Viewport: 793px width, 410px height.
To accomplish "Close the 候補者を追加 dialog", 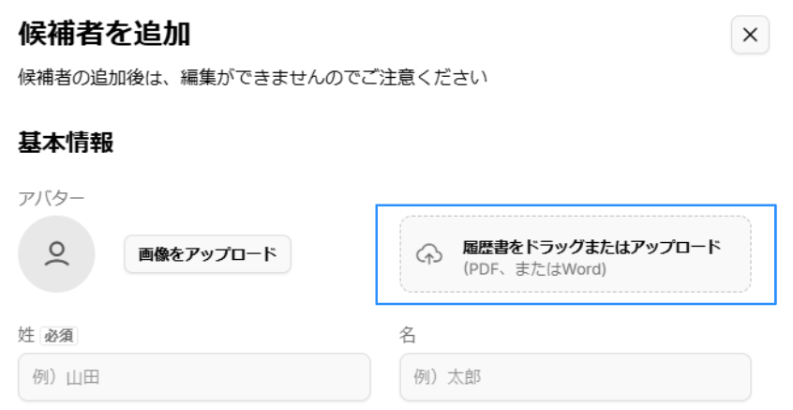I will (x=750, y=36).
